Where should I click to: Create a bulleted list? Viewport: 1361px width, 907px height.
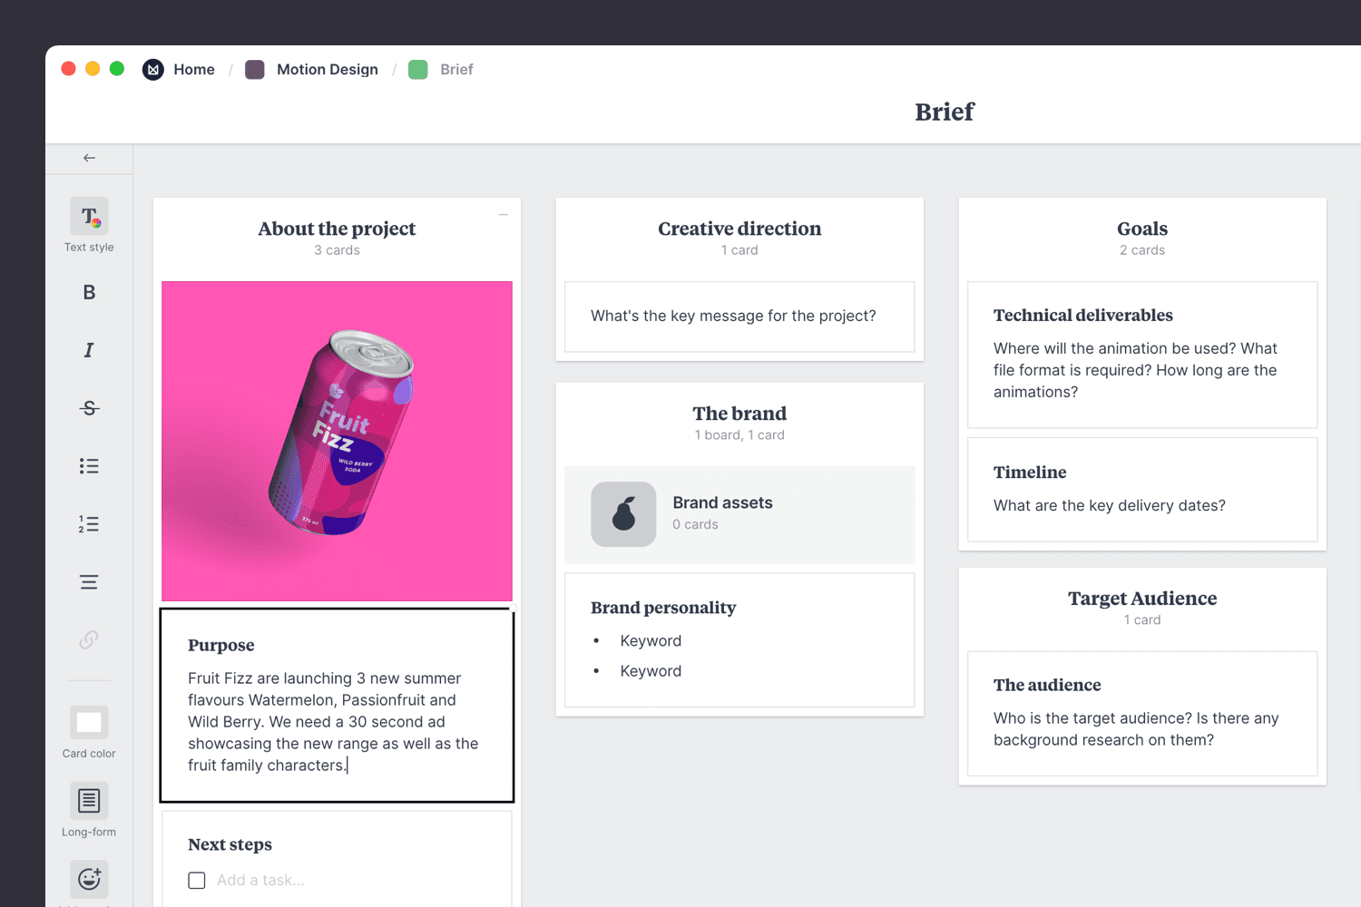88,465
